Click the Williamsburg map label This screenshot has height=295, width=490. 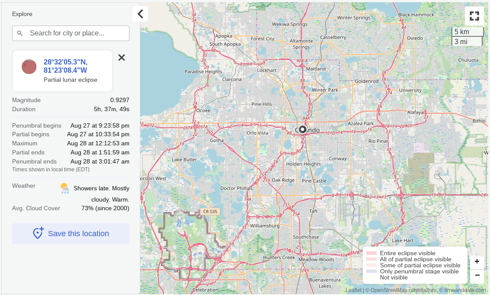point(264,226)
